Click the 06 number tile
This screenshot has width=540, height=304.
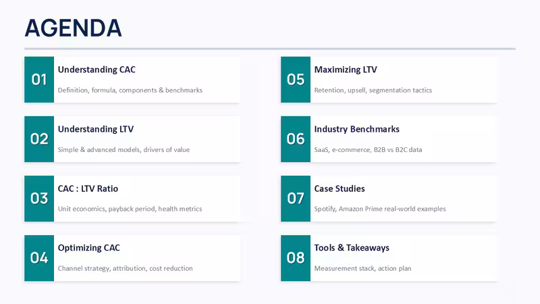point(296,139)
